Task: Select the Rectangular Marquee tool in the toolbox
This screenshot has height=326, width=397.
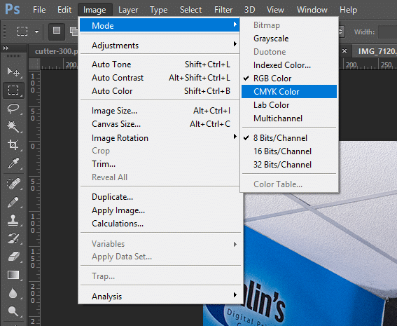Action: pos(13,90)
